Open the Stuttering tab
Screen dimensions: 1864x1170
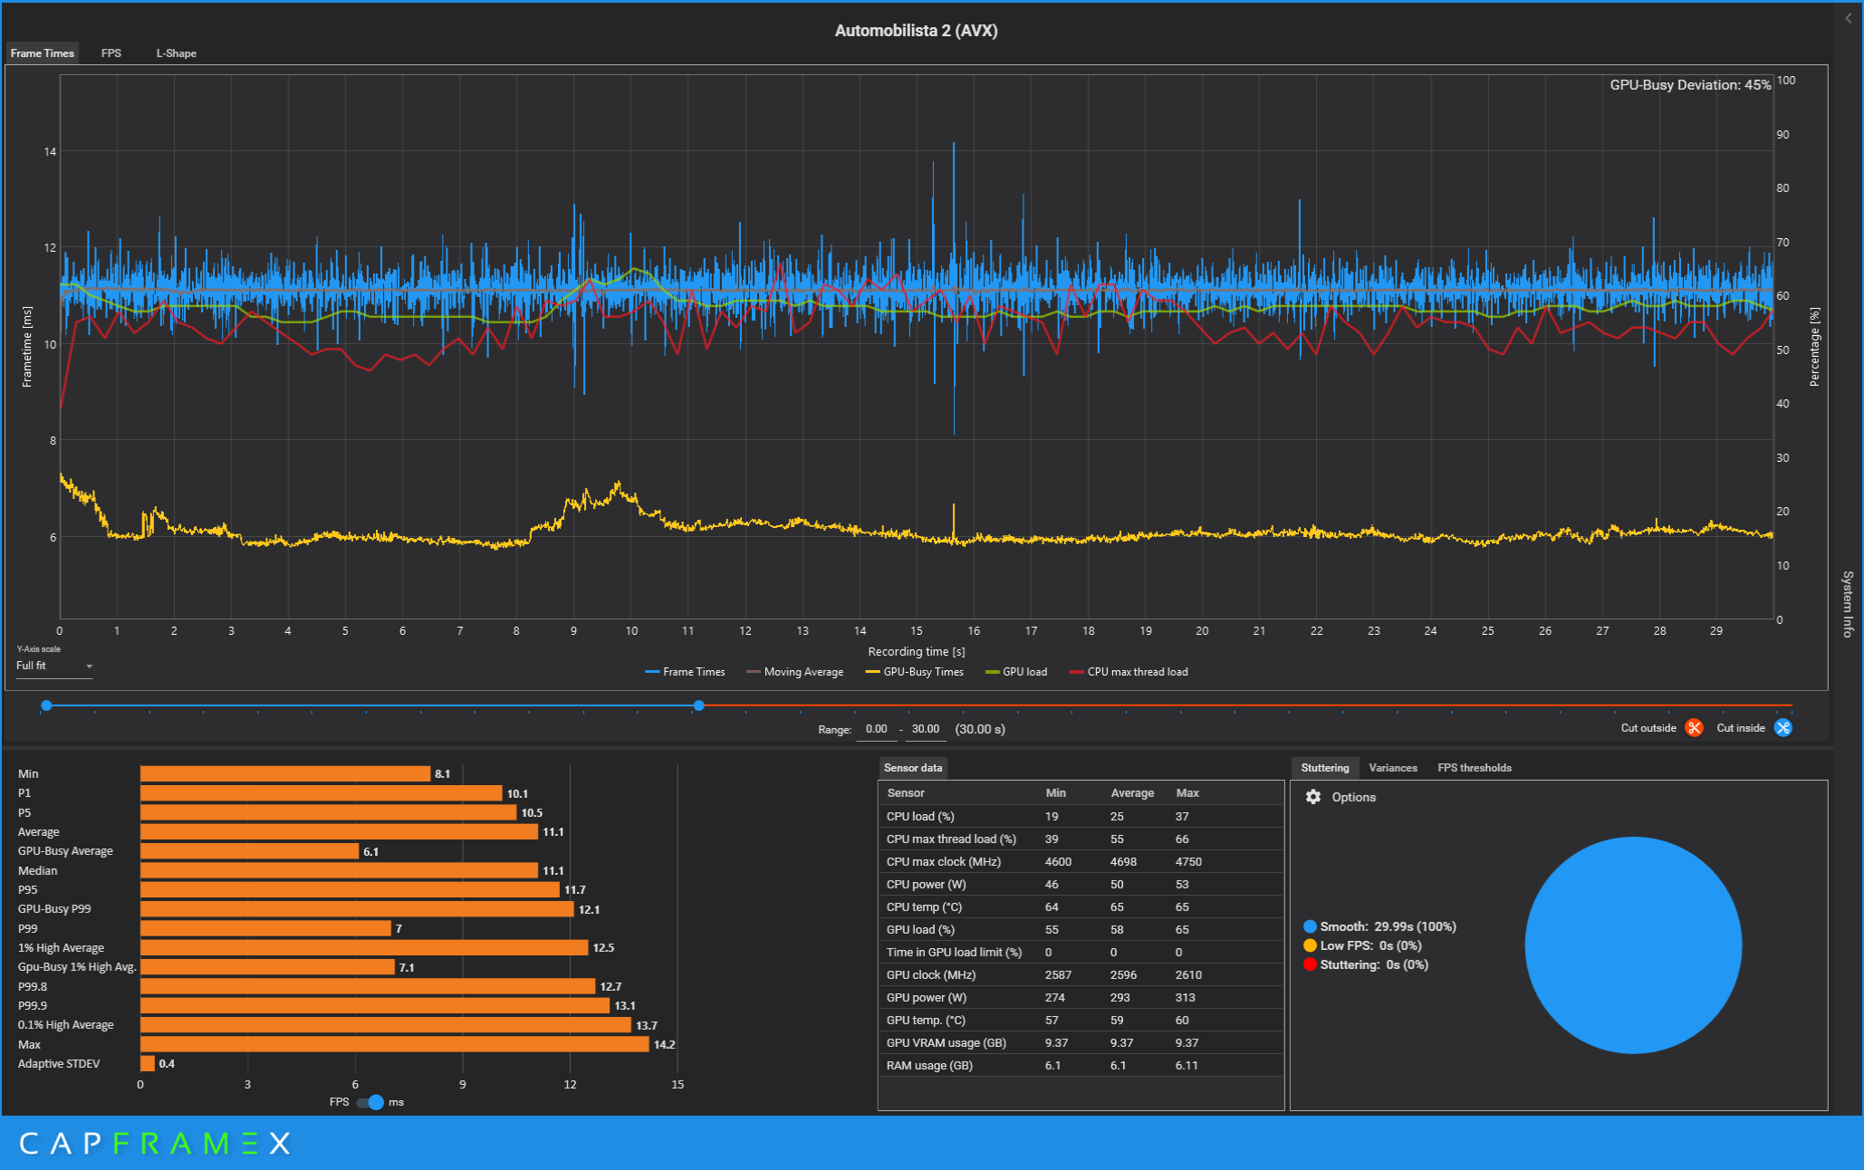point(1325,768)
